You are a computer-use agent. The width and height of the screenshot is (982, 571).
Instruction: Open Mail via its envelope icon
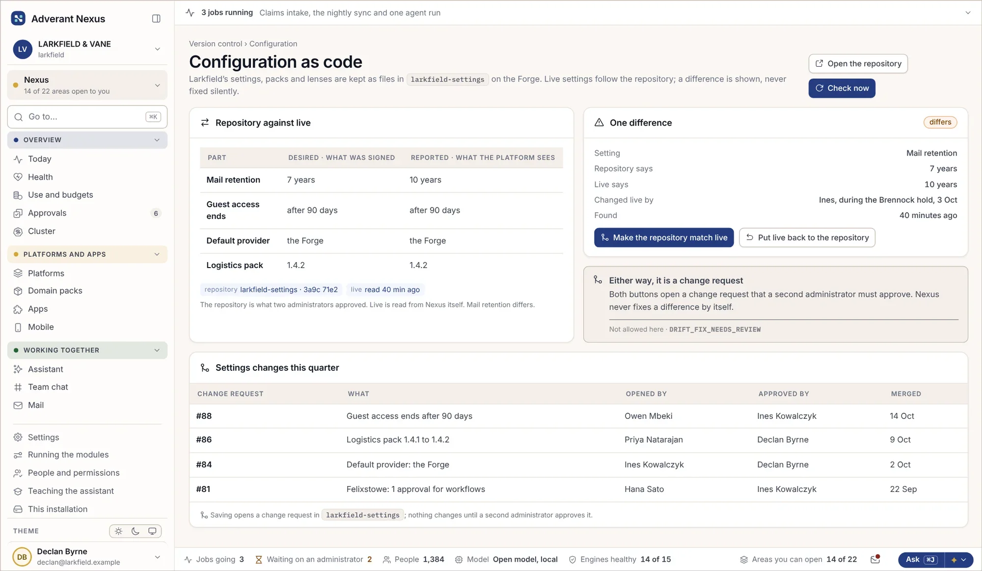[18, 406]
